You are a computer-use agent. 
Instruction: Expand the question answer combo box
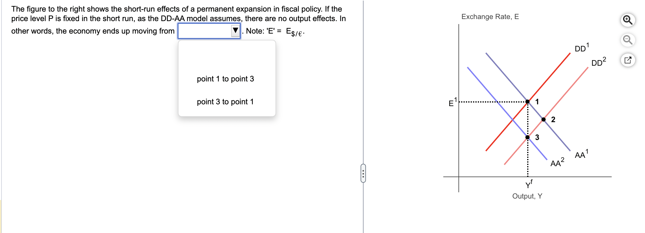[235, 30]
